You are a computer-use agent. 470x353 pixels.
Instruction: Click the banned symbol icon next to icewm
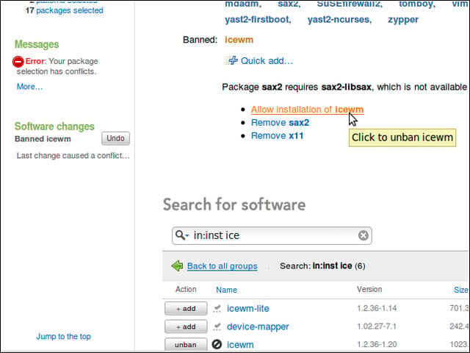pos(217,344)
